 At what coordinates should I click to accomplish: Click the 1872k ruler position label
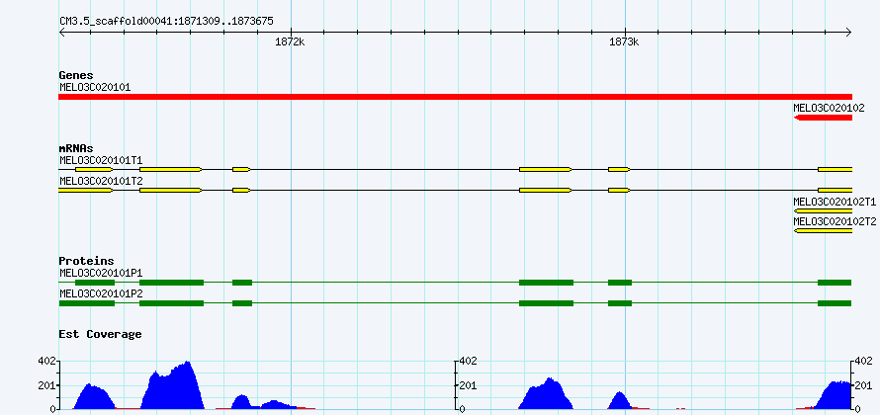coord(290,42)
